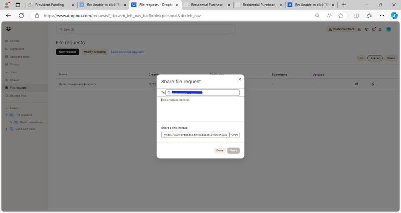Collapse sidebar with Less chevron

7,72
